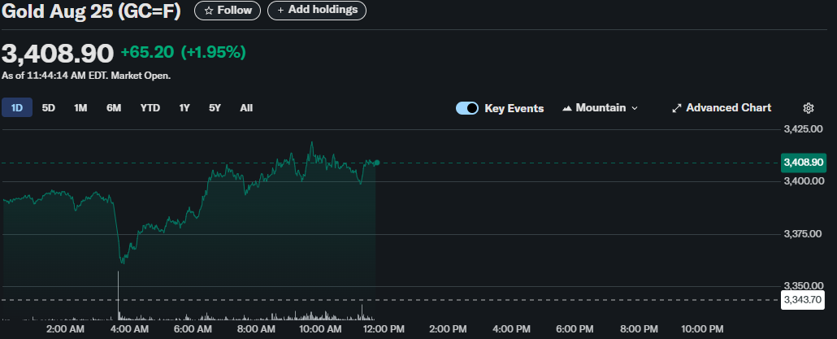Click the 4:00 PM time axis label
Image resolution: width=837 pixels, height=339 pixels.
pyautogui.click(x=513, y=329)
